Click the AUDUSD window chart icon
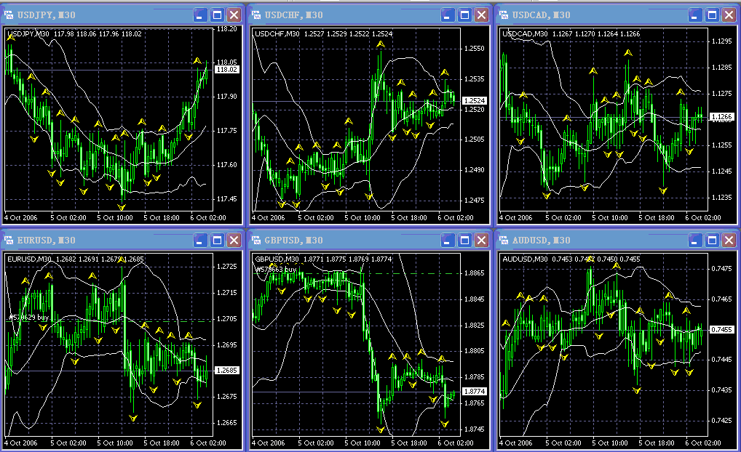The width and height of the screenshot is (741, 452). pos(504,240)
